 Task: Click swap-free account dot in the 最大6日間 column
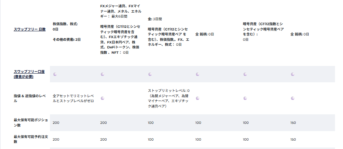click(103, 74)
